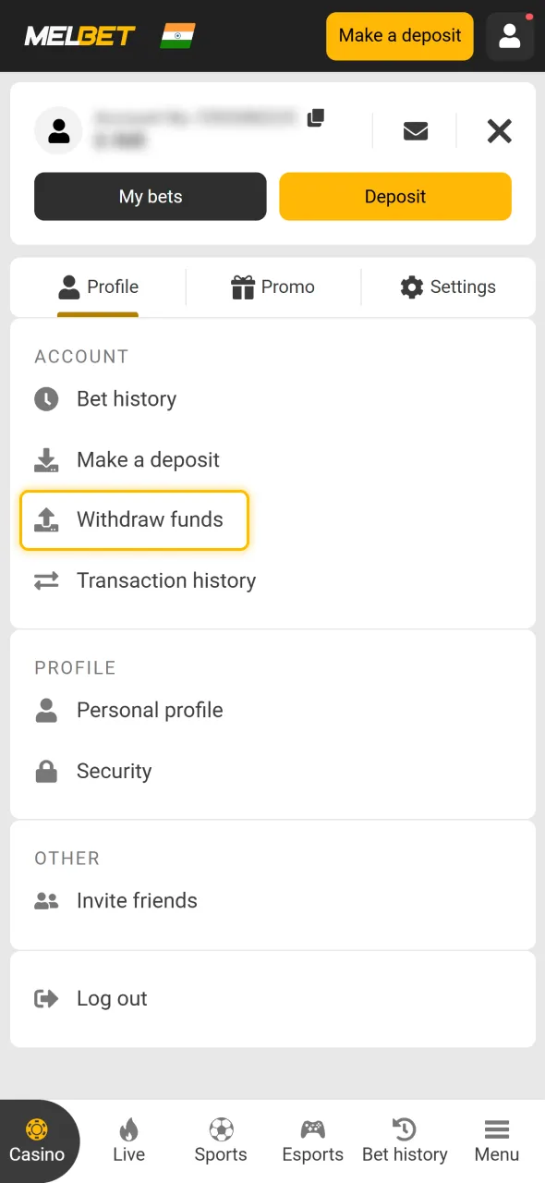Viewport: 545px width, 1183px height.
Task: Click the My bets button
Action: [x=150, y=196]
